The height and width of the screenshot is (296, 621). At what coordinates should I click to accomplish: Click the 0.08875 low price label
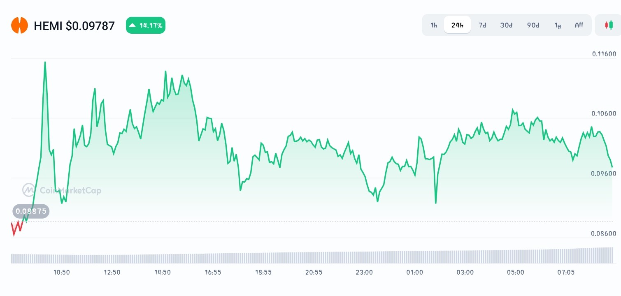31,211
